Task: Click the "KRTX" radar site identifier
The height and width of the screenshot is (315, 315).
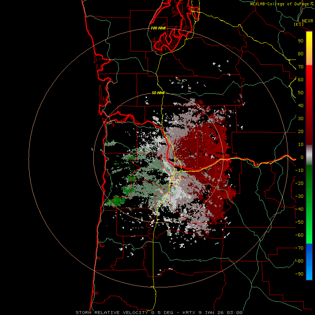Action: (x=189, y=313)
